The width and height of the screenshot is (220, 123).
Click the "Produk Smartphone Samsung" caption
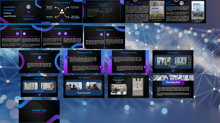173,67
